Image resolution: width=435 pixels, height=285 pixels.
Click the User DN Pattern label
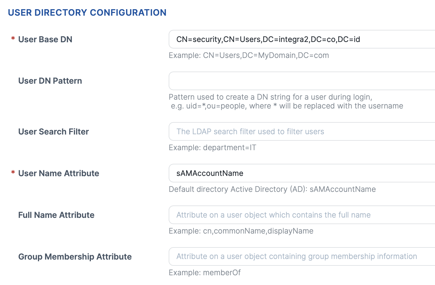(x=50, y=81)
